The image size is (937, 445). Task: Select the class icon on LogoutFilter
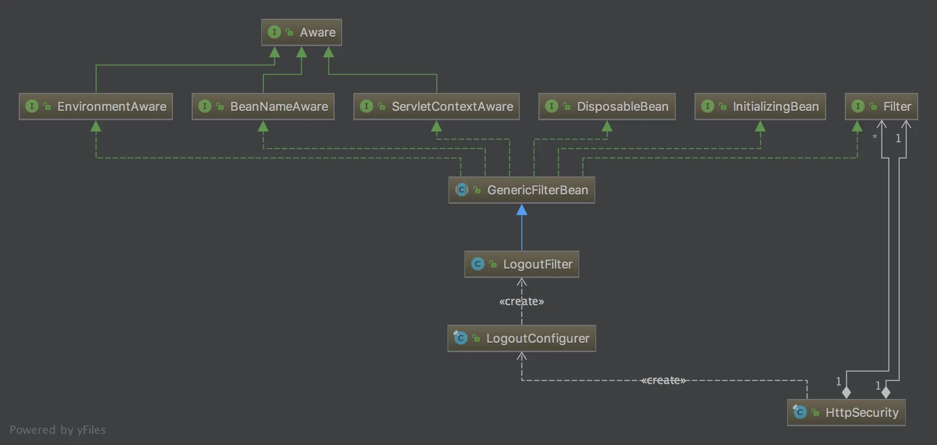click(478, 264)
